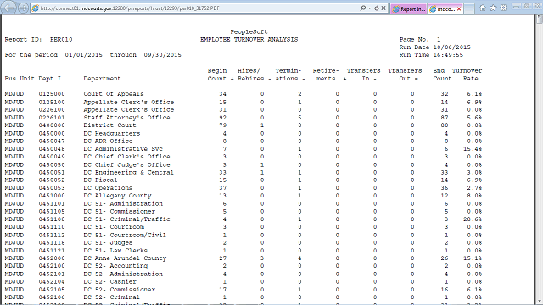This screenshot has height=305, width=543.
Task: Click DC 51- Administration row
Action: click(244, 203)
